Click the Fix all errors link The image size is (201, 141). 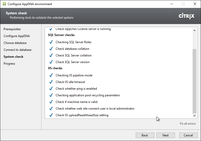coord(188,124)
